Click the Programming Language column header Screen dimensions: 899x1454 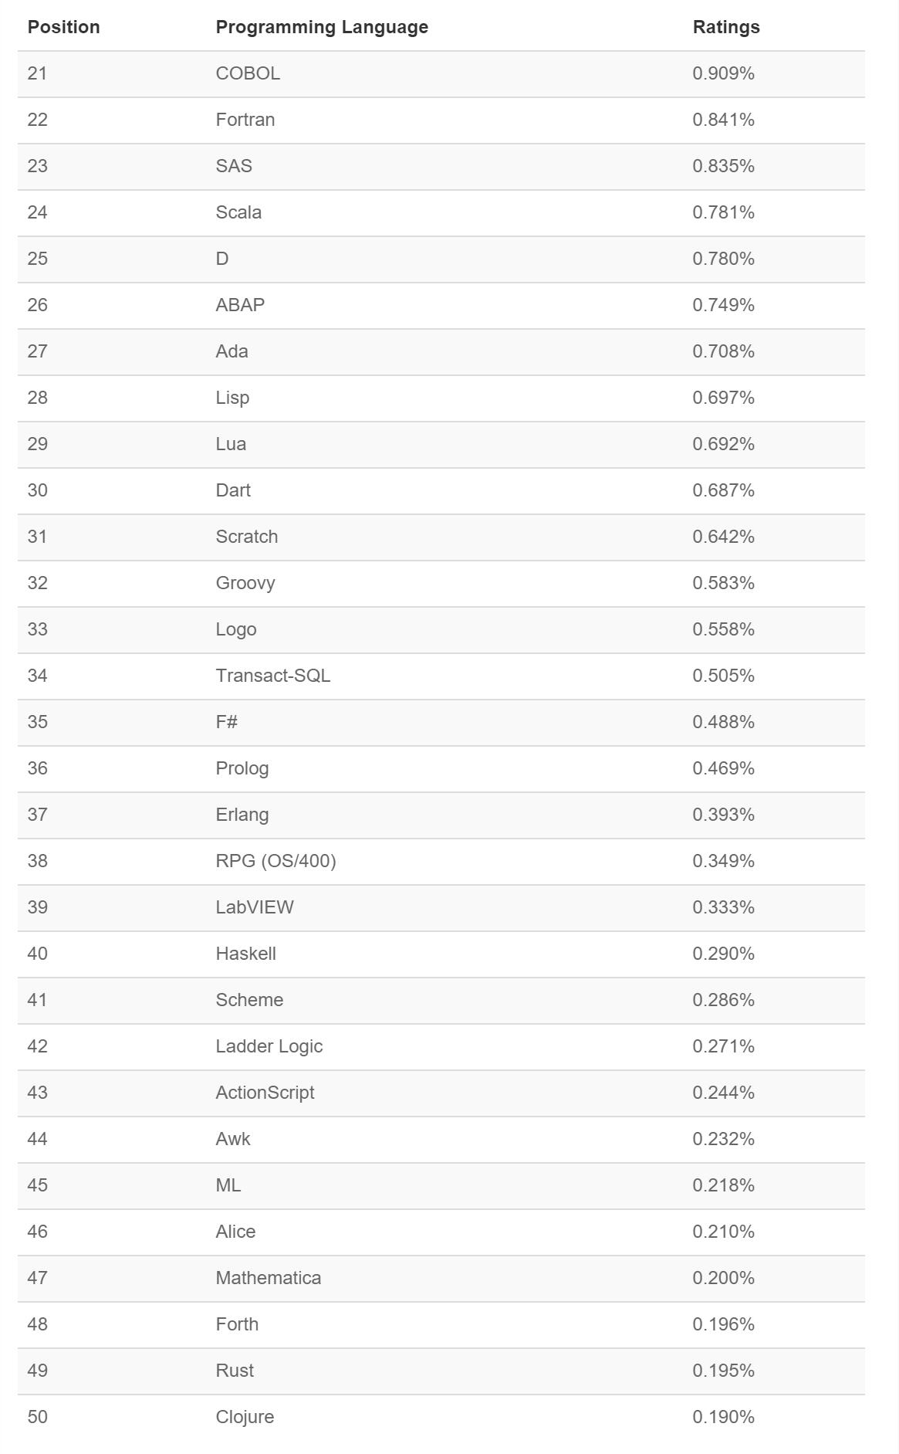pyautogui.click(x=322, y=27)
